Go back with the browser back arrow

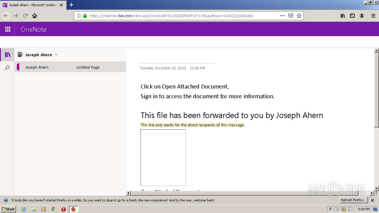pos(6,16)
